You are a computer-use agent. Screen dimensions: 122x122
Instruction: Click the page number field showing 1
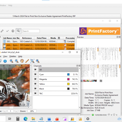11,111
